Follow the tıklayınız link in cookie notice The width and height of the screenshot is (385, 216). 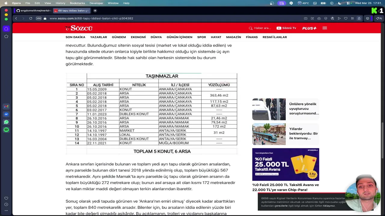[x=329, y=206]
